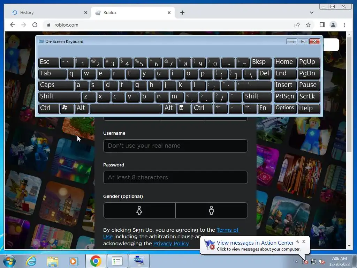Close the On-Screen Keyboard window
The width and height of the screenshot is (357, 268).
point(314,41)
